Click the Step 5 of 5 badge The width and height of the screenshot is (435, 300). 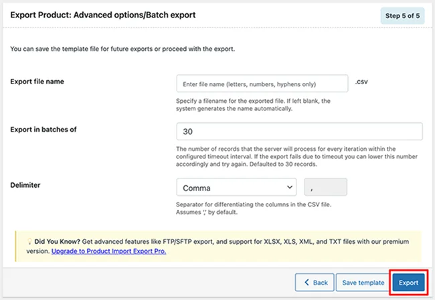[x=402, y=15]
